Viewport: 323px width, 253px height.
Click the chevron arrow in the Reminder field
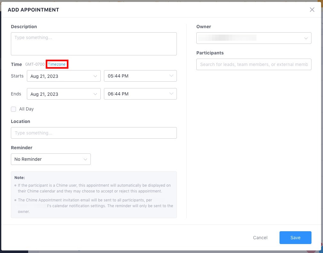coord(85,159)
